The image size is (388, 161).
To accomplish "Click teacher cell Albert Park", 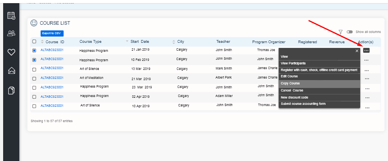I will pyautogui.click(x=224, y=77).
